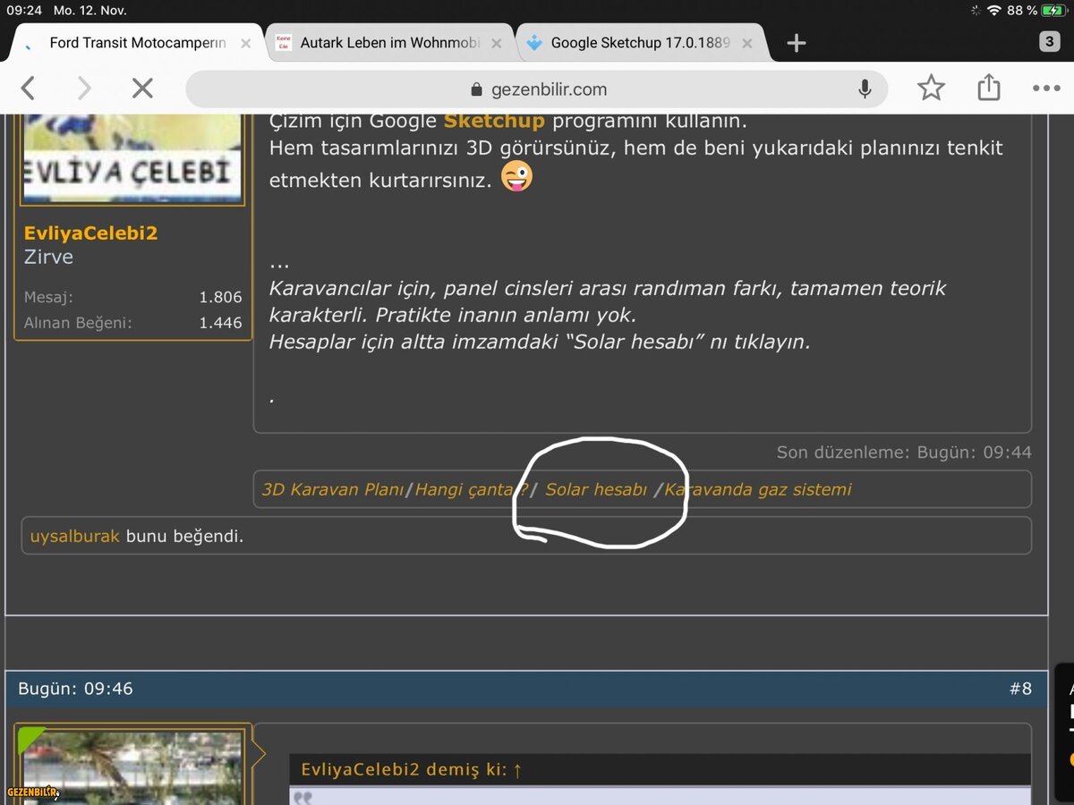Close the Autark Leben im Wohnmobil tab
The width and height of the screenshot is (1074, 805).
[497, 42]
